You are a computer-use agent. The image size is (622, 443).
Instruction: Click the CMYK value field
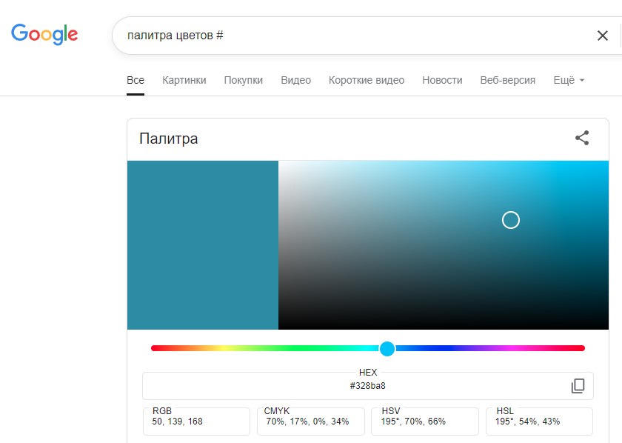310,422
